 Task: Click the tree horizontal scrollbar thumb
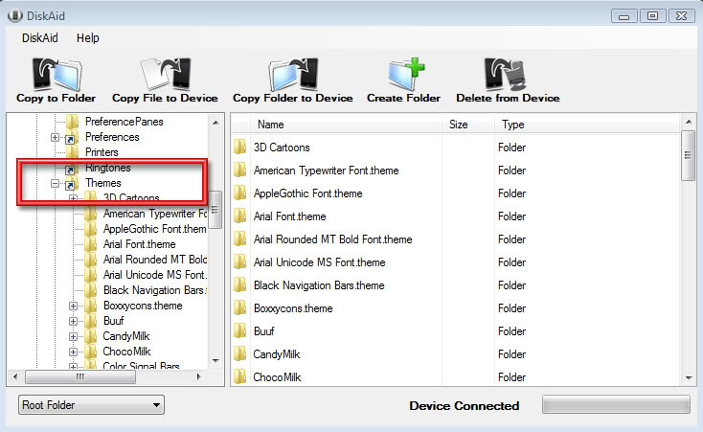(x=80, y=376)
